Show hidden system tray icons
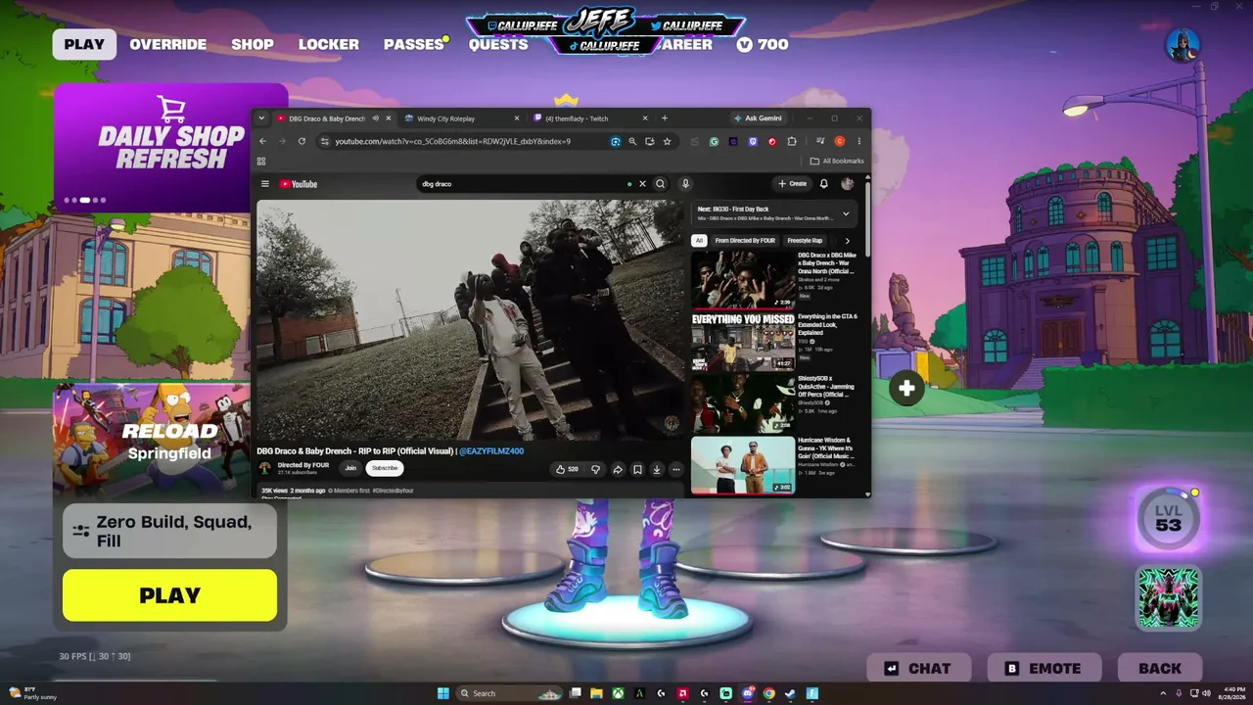 1163,693
